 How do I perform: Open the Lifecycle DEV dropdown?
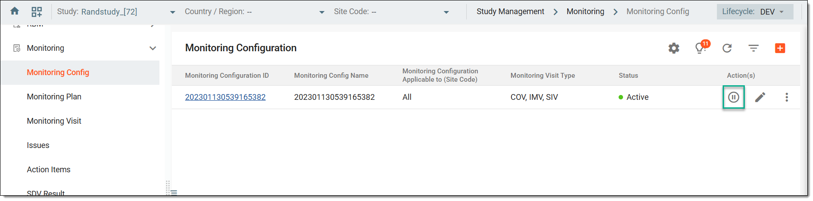(x=755, y=12)
